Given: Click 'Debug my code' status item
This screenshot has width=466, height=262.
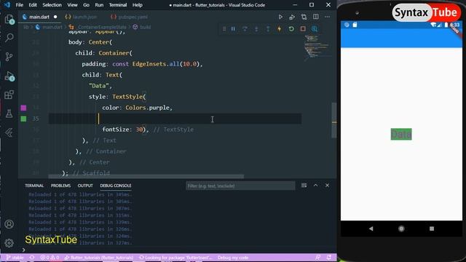Looking at the screenshot, I should [233, 258].
